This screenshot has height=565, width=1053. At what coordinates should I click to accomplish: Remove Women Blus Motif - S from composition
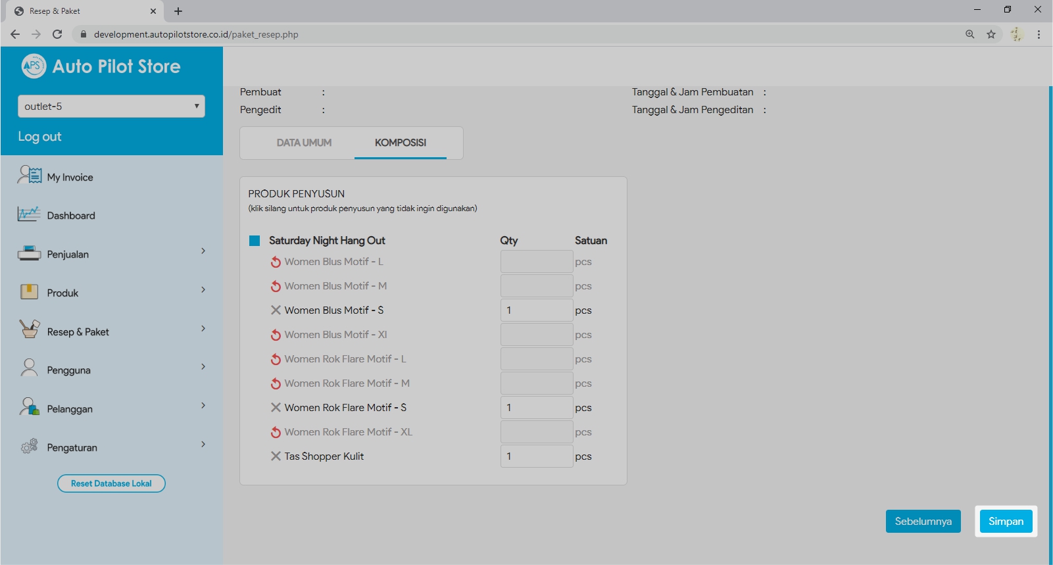[276, 310]
